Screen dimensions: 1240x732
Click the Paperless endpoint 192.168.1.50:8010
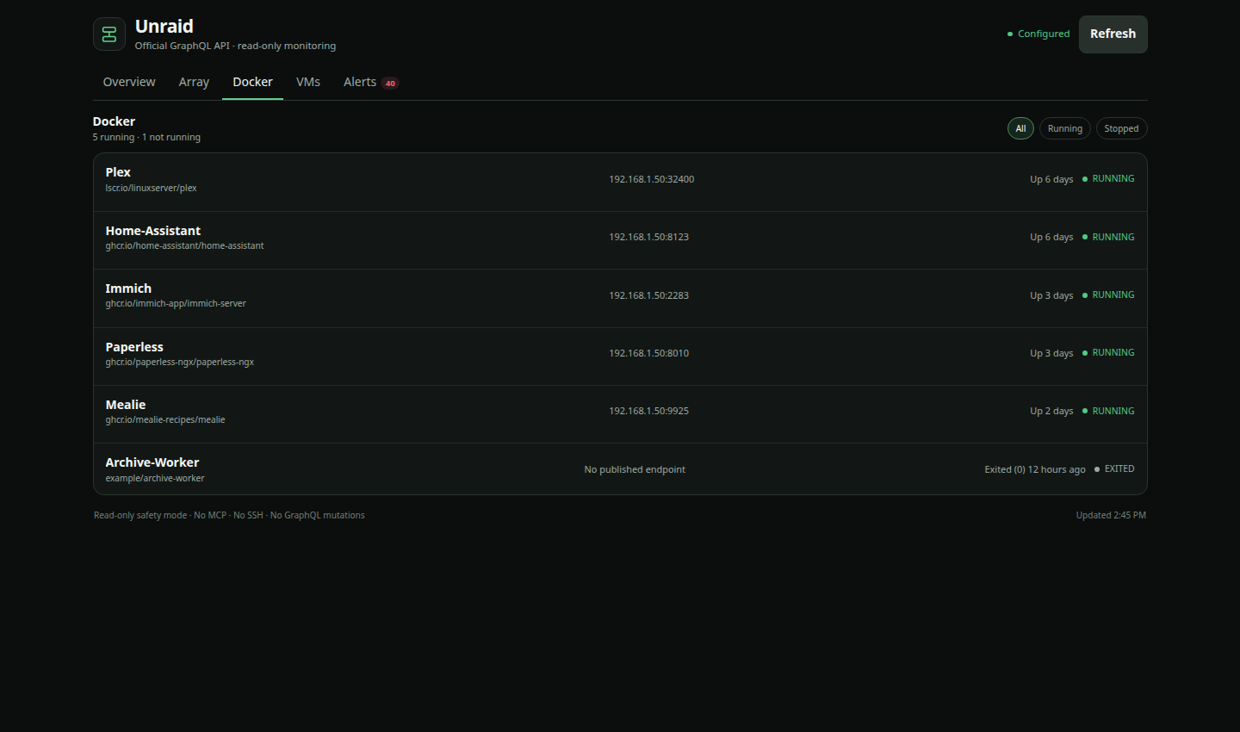648,353
